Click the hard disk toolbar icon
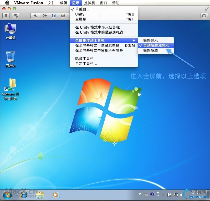The height and width of the screenshot is (201, 210). (x=54, y=16)
